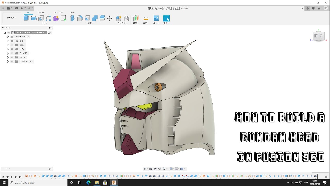The image size is (330, 186).
Task: Toggle visibility of the root component
Action: tap(9, 33)
